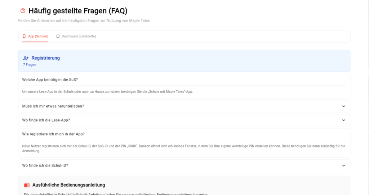Click the '7 Fragen' count label
Screen dimensions: 369x195
pos(30,65)
